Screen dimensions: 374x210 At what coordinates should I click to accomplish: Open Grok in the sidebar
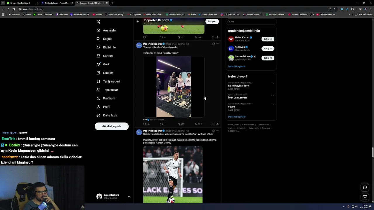(x=103, y=64)
